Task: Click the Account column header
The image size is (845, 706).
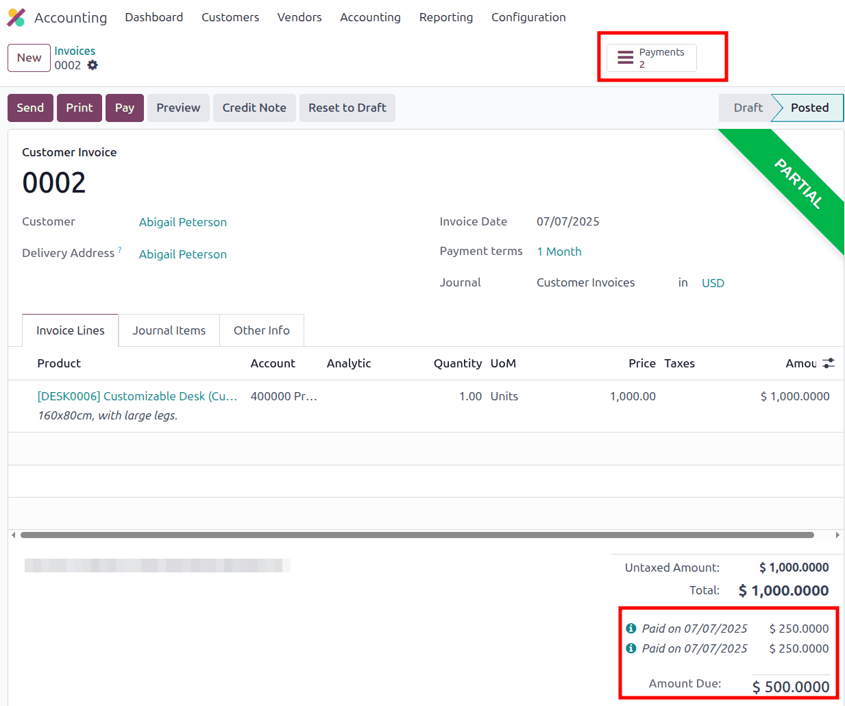Action: coord(273,363)
